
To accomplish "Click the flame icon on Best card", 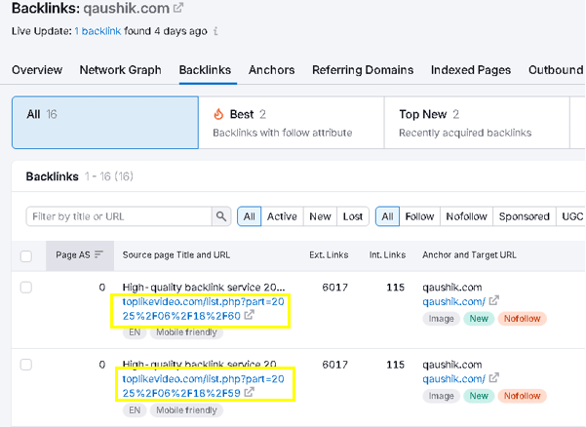I will [218, 114].
